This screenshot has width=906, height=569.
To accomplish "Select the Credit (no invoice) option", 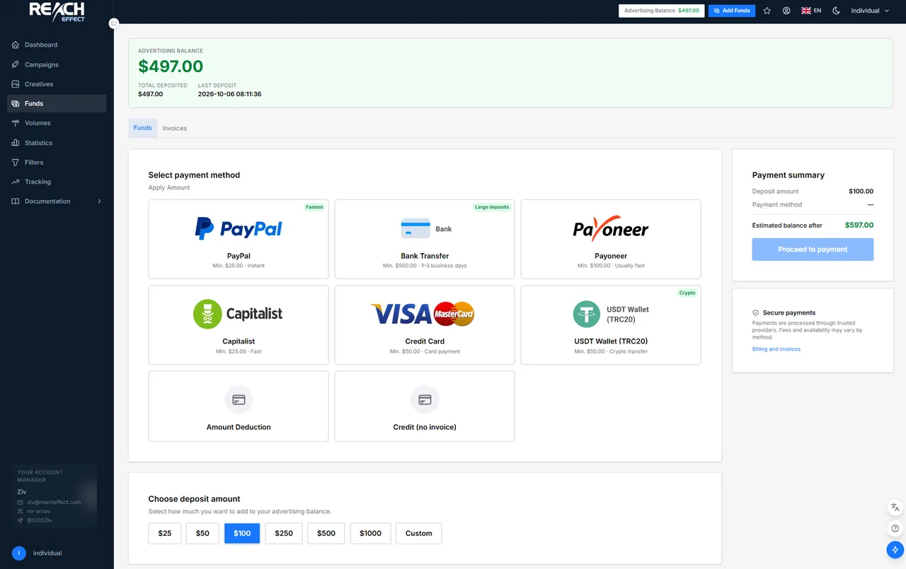I will (425, 406).
